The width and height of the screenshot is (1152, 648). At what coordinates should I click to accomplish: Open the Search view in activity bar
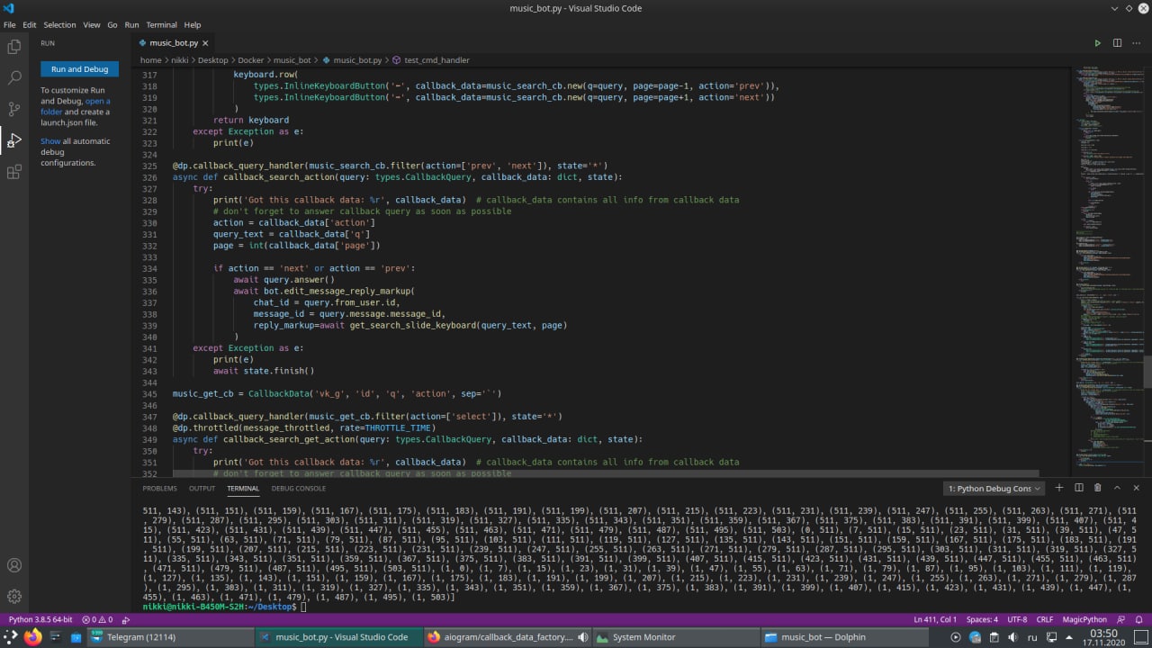14,78
